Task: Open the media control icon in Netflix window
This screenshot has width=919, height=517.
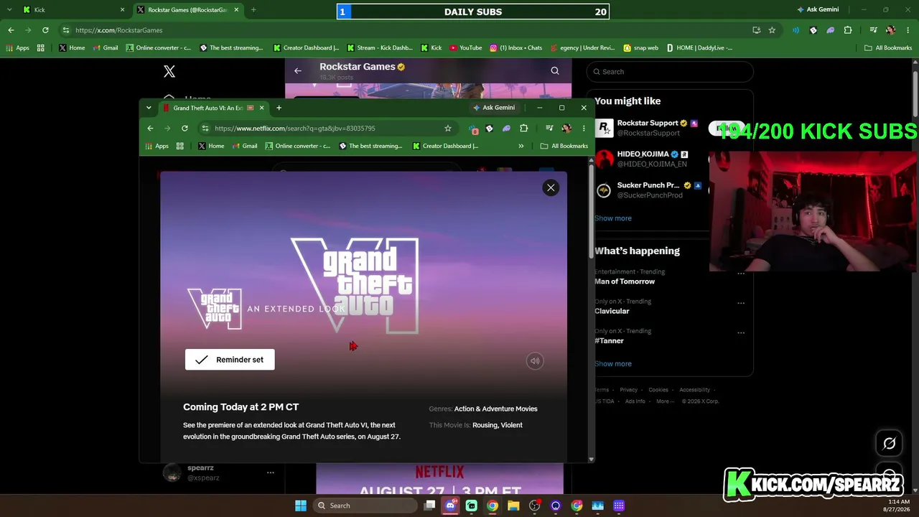Action: point(549,129)
